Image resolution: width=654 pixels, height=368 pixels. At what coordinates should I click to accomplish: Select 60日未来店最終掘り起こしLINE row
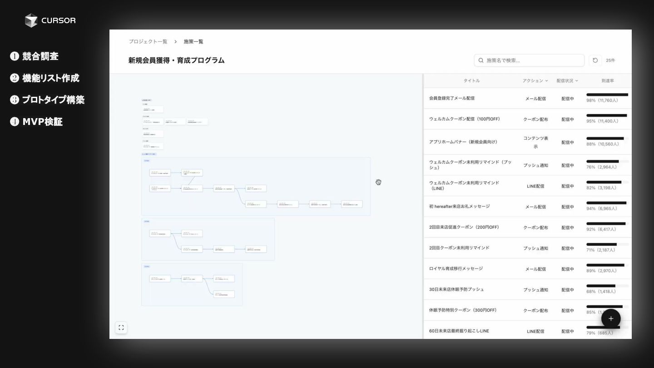click(527, 331)
